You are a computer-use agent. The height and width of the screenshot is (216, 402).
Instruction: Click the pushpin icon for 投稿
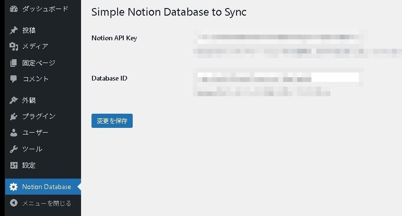(14, 30)
